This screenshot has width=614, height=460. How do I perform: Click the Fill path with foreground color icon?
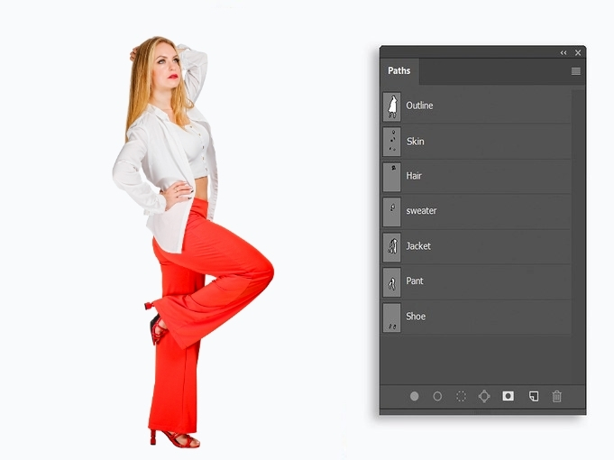tap(415, 396)
